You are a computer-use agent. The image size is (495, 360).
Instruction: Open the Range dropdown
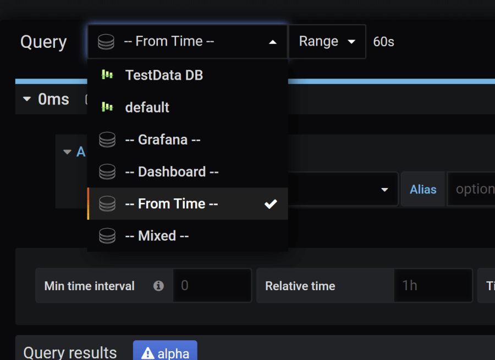click(x=327, y=42)
